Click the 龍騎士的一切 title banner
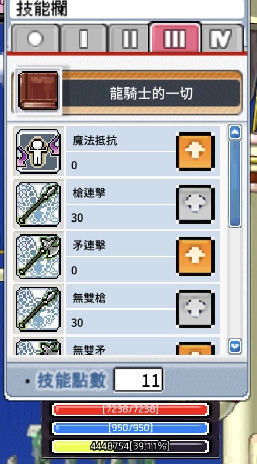The image size is (257, 464). click(x=151, y=94)
